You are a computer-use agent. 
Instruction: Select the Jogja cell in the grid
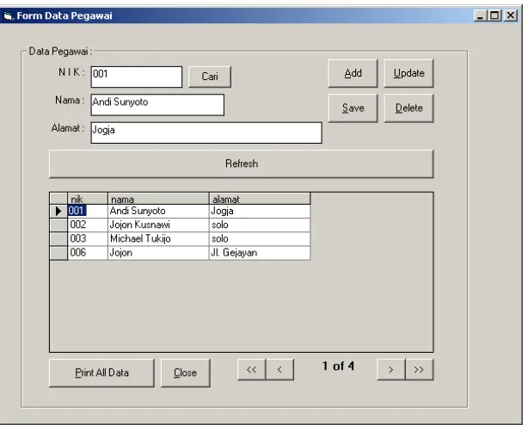[x=260, y=211]
